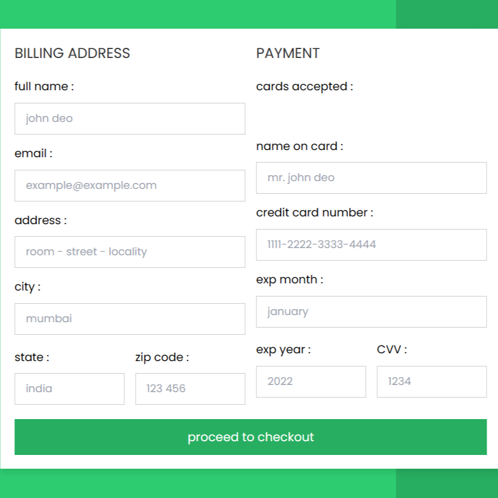Click the exp month label
The width and height of the screenshot is (498, 498).
[x=289, y=280]
